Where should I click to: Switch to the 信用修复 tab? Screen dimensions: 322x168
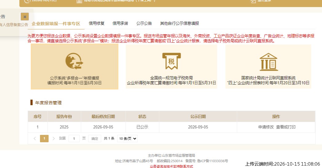click(x=97, y=23)
